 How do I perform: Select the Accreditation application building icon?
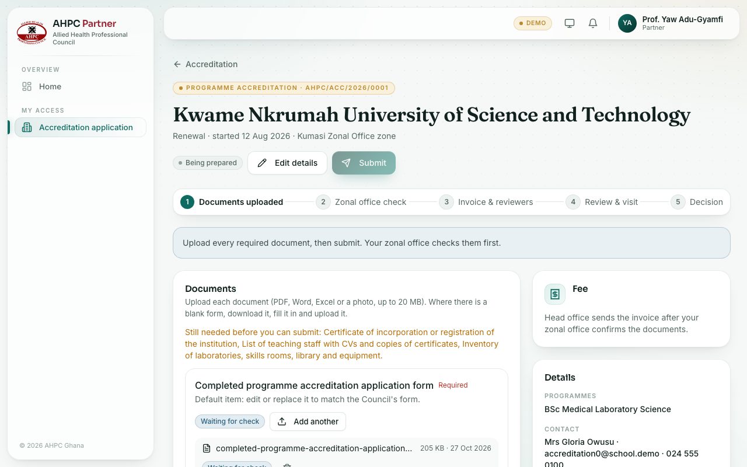click(x=27, y=127)
